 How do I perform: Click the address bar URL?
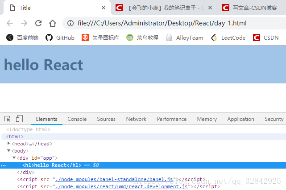pos(162,23)
